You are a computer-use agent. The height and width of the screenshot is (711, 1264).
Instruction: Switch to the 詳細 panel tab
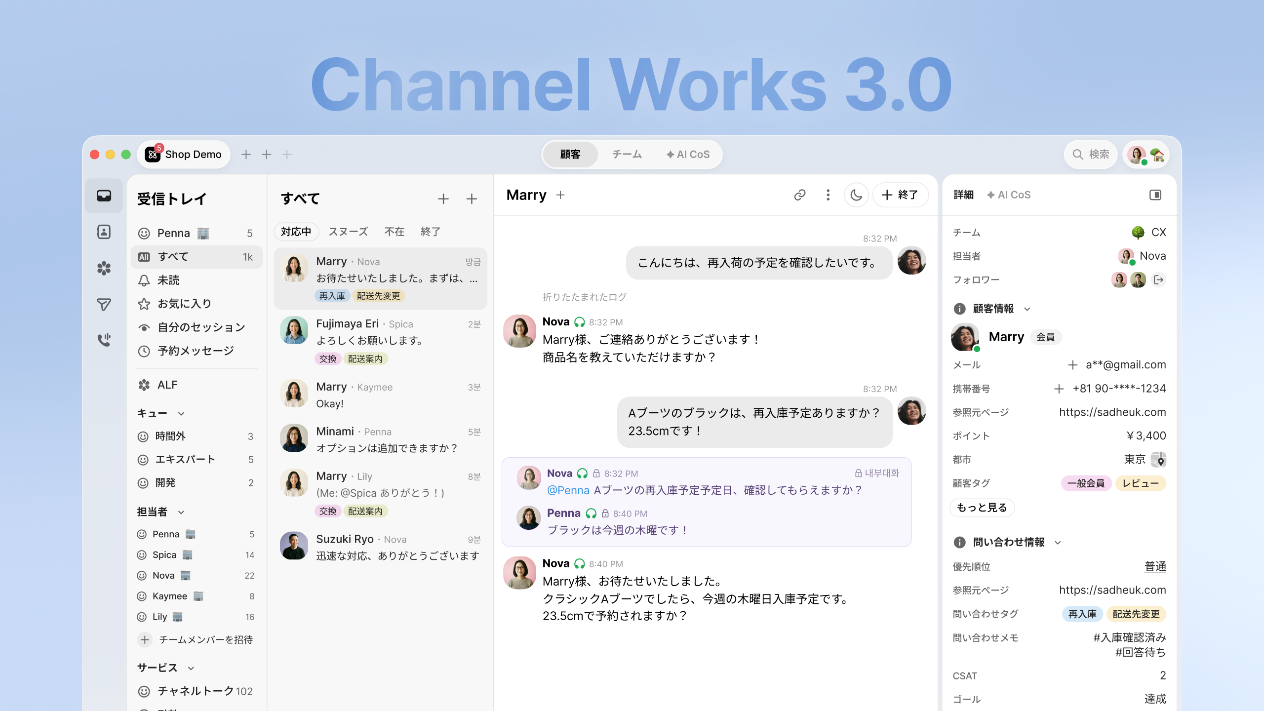pos(963,195)
